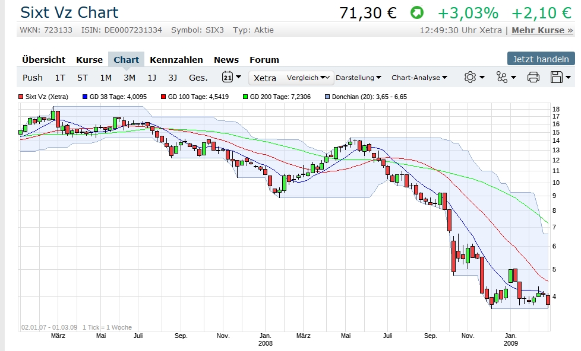
Task: Enable Push live updates
Action: coord(33,77)
